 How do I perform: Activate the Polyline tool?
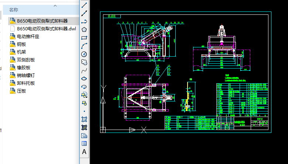84,21
